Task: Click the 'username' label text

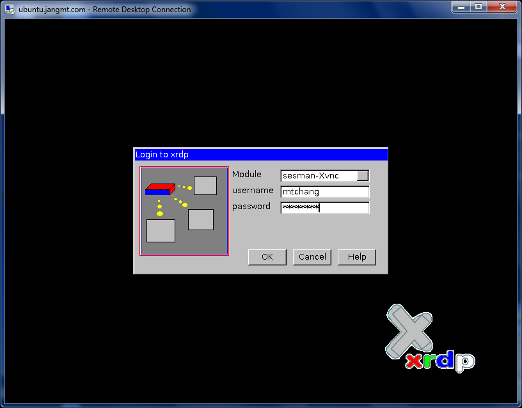Action: [x=253, y=191]
